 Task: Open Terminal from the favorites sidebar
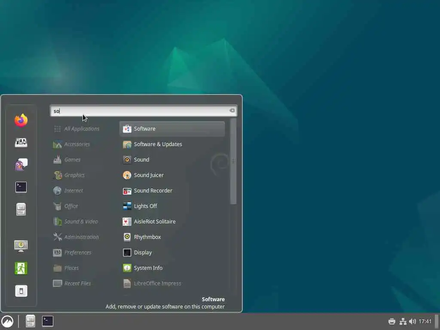21,187
